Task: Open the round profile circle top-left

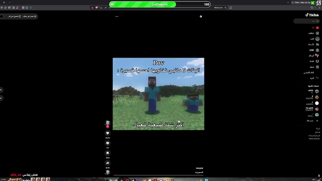Action: tap(2, 16)
